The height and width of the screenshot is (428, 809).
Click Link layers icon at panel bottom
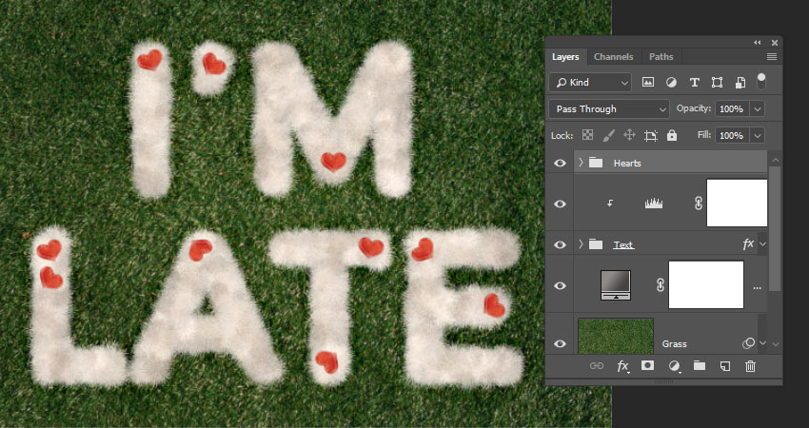point(597,366)
